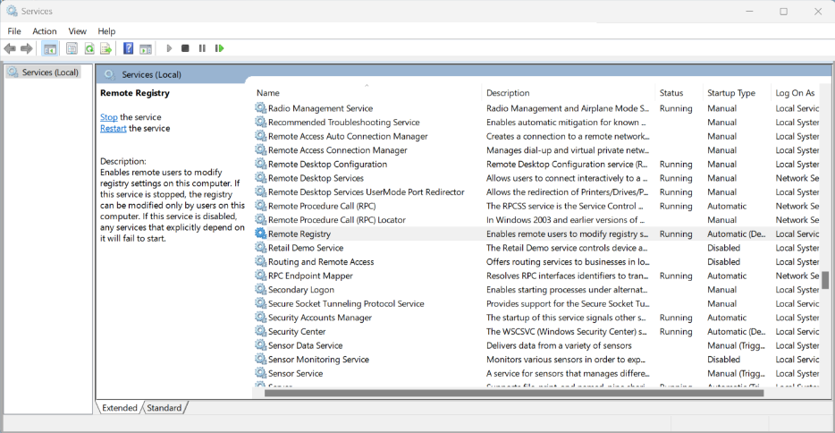Viewport: 835px width, 433px height.
Task: Click the Restart the service link
Action: (113, 128)
